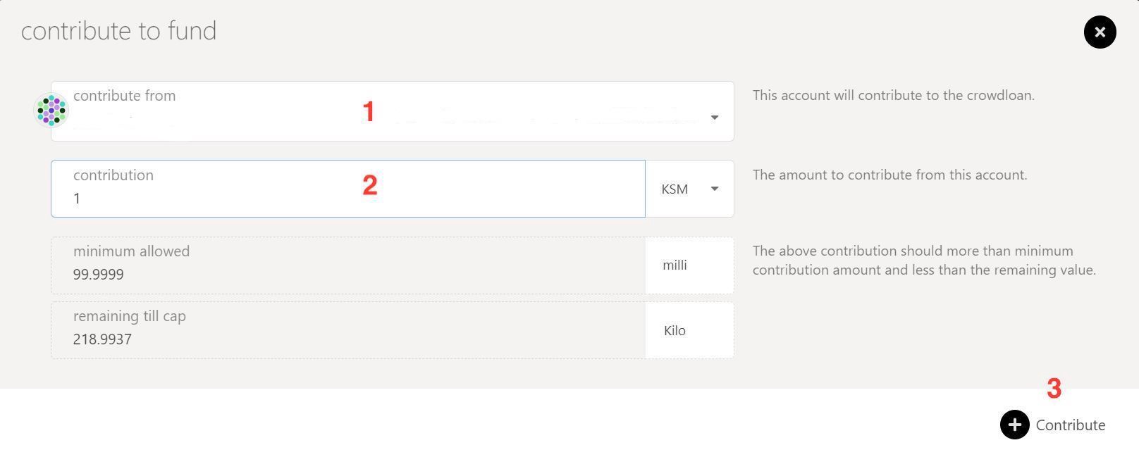The image size is (1139, 457).
Task: Open the contribute from account selector
Action: point(392,111)
